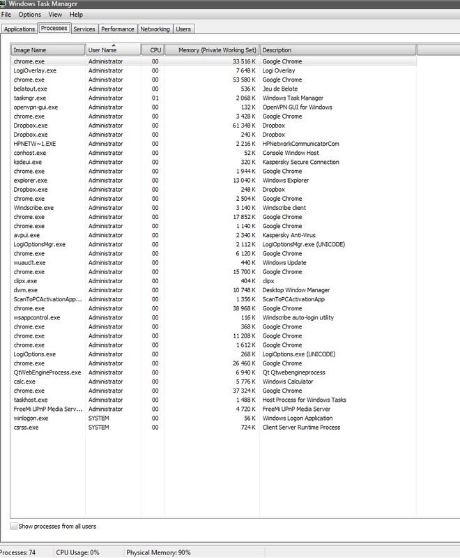Select the LogiOptionsMgr.exe process
Image resolution: width=460 pixels, height=558 pixels.
[x=213, y=245]
